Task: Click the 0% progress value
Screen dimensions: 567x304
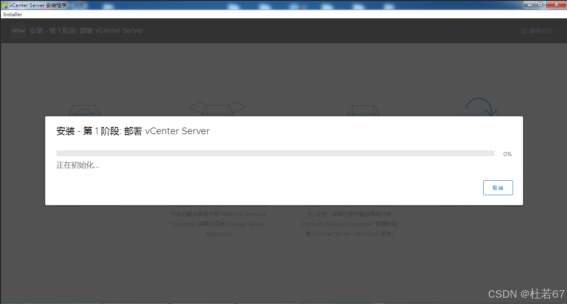Action: (x=507, y=154)
